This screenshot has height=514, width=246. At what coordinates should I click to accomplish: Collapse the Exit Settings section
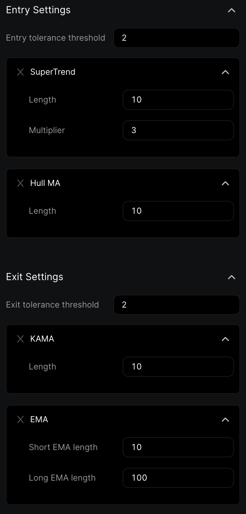pyautogui.click(x=231, y=277)
